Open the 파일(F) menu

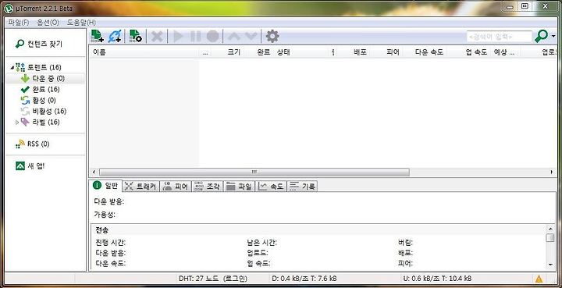18,22
